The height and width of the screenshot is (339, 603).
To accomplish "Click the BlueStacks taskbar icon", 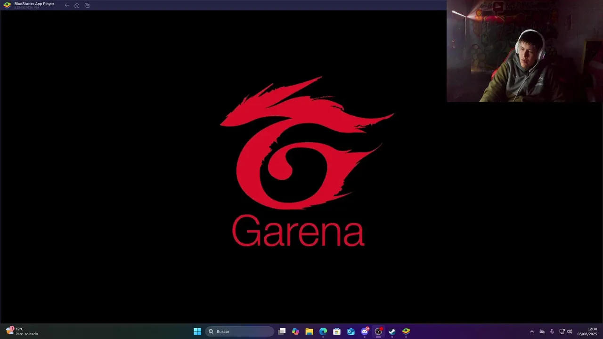I will point(406,331).
